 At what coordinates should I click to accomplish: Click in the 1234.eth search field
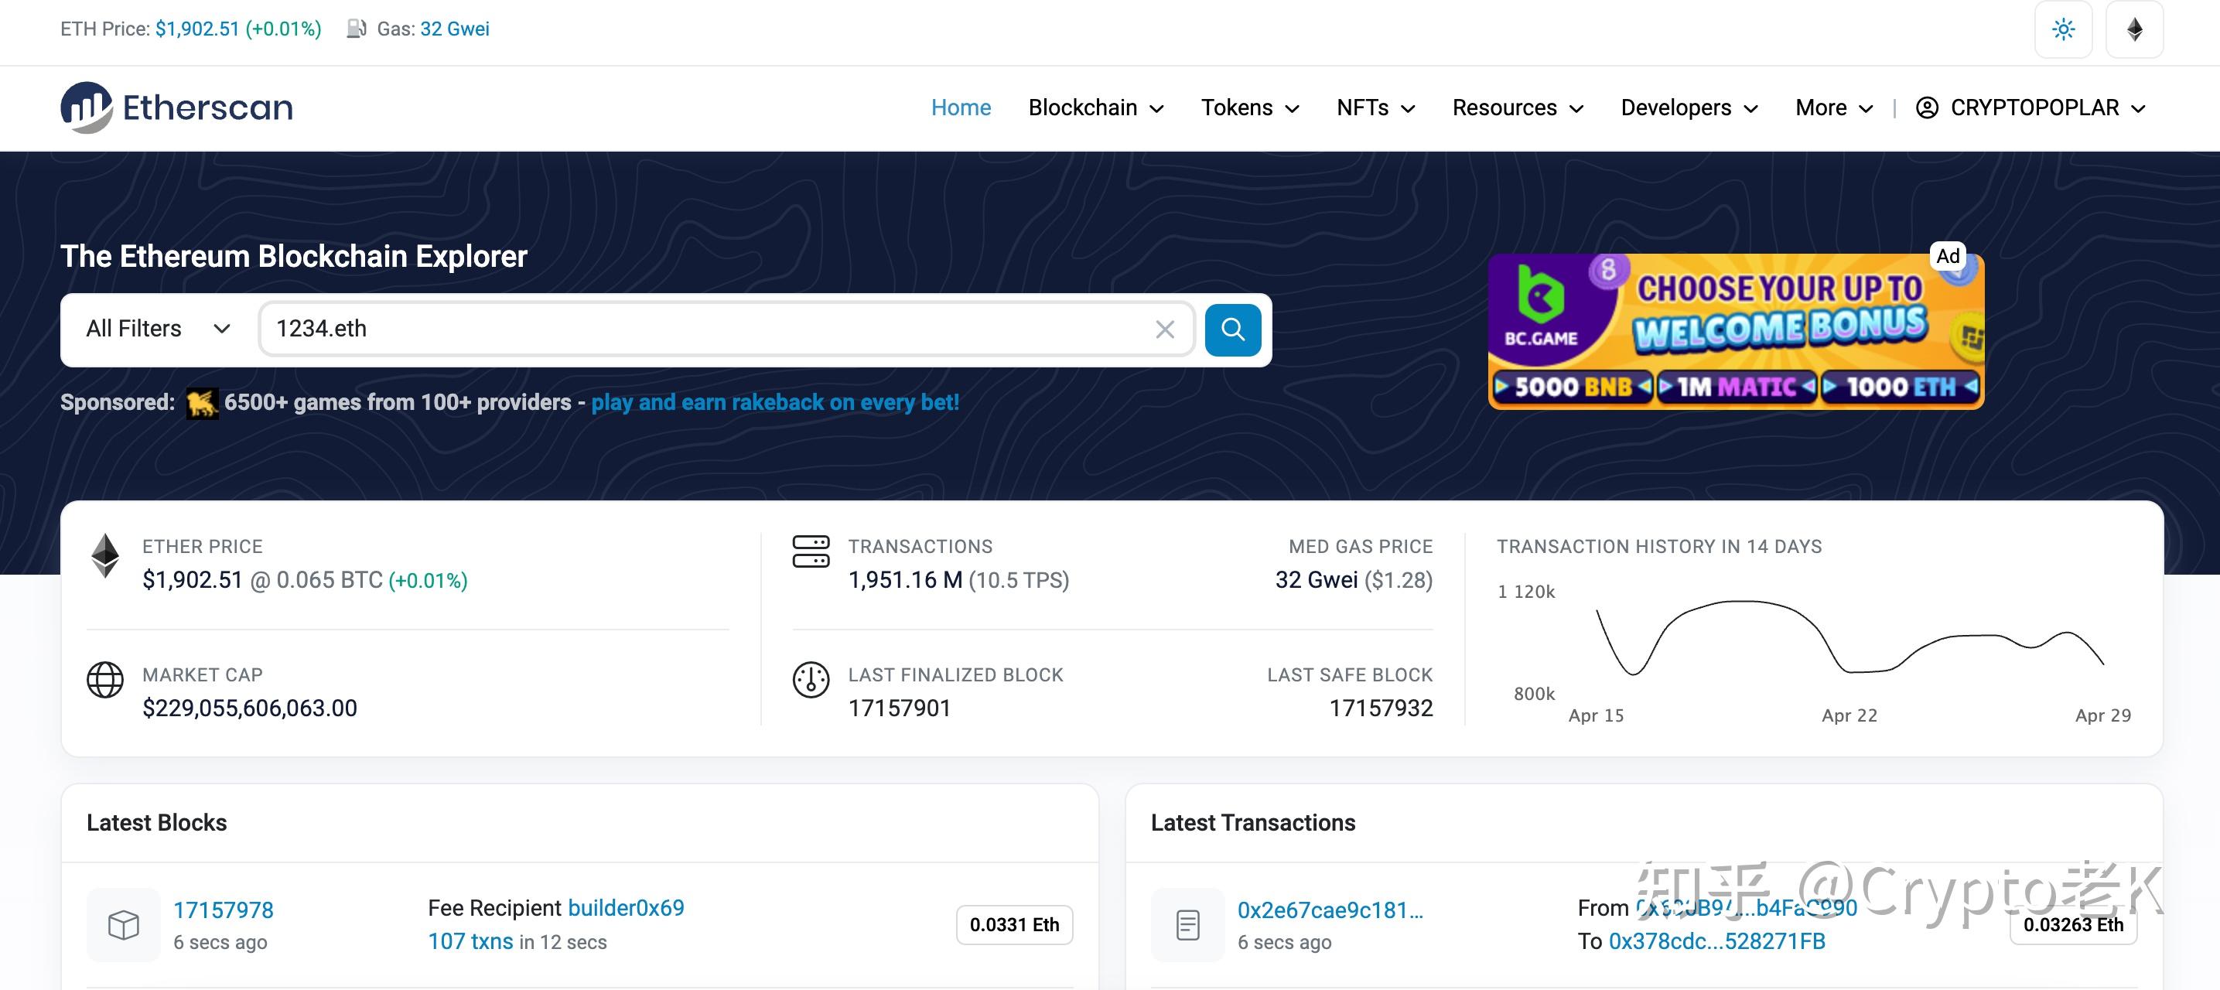[x=707, y=329]
